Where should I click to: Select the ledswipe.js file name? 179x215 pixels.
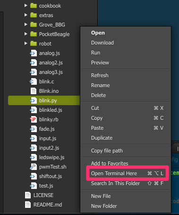(51, 158)
